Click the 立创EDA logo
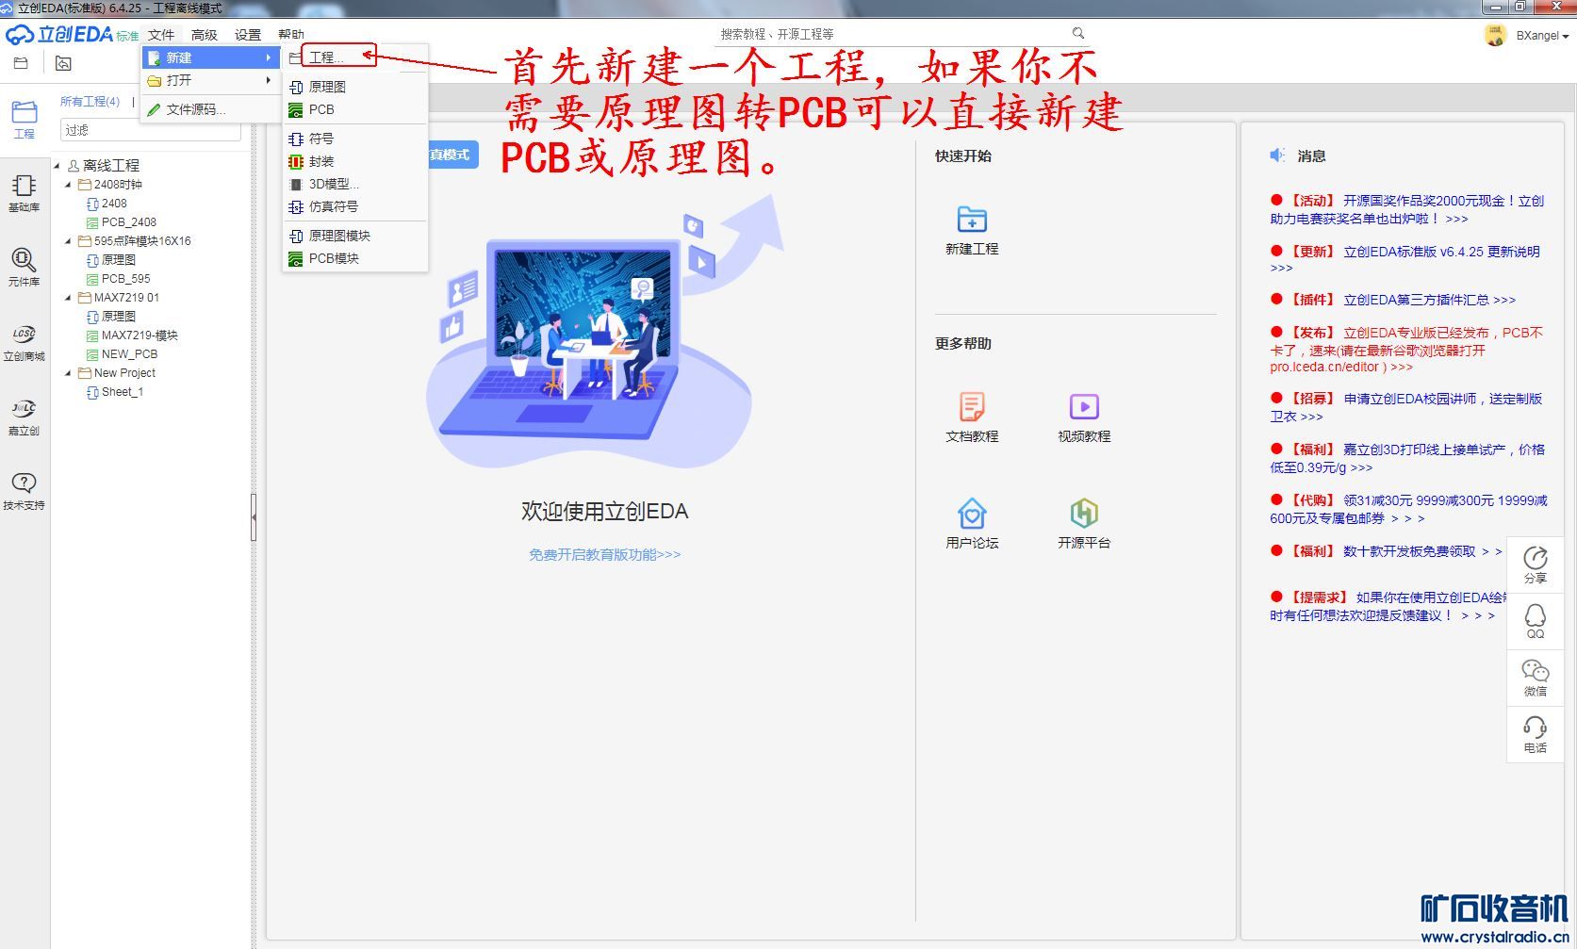Viewport: 1577px width, 949px height. click(72, 35)
